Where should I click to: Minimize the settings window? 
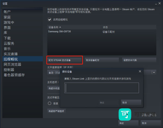(156, 4)
